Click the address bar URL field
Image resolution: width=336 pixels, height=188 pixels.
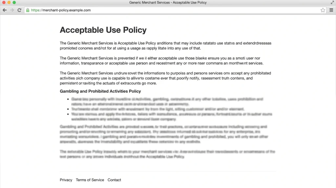coord(175,10)
